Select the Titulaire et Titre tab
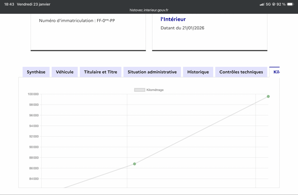298x195 pixels. tap(101, 72)
